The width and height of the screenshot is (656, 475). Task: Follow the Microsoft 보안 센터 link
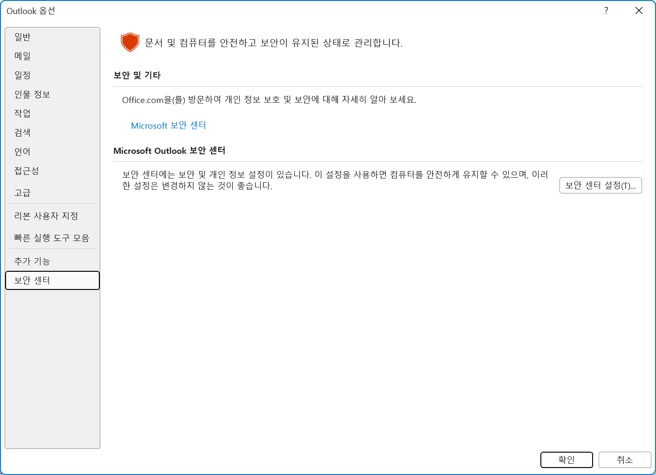coord(168,125)
